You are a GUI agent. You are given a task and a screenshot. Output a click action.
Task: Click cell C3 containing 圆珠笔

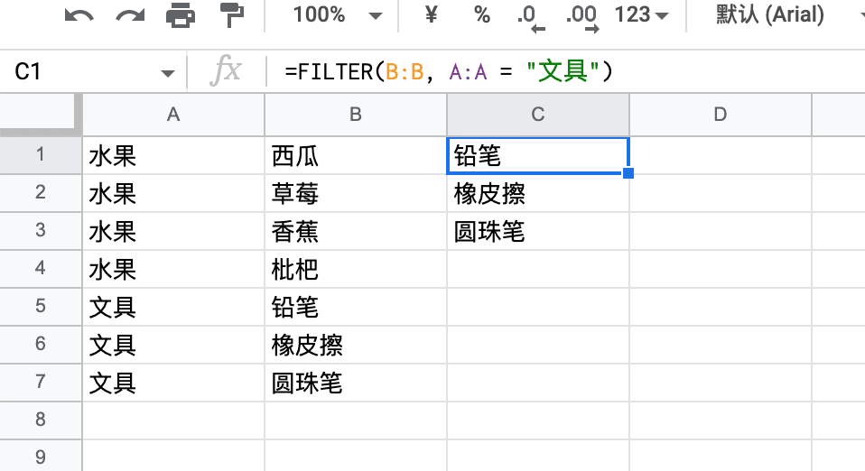coord(538,232)
